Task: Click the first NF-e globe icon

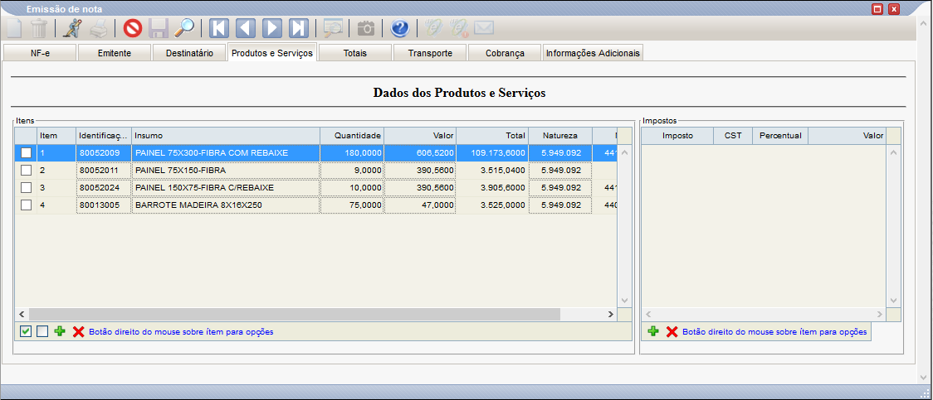Action: pos(433,28)
